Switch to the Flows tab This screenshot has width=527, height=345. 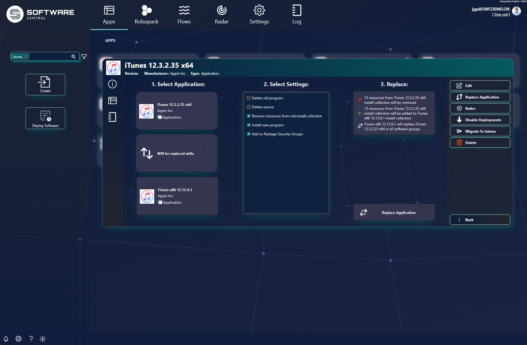click(184, 15)
